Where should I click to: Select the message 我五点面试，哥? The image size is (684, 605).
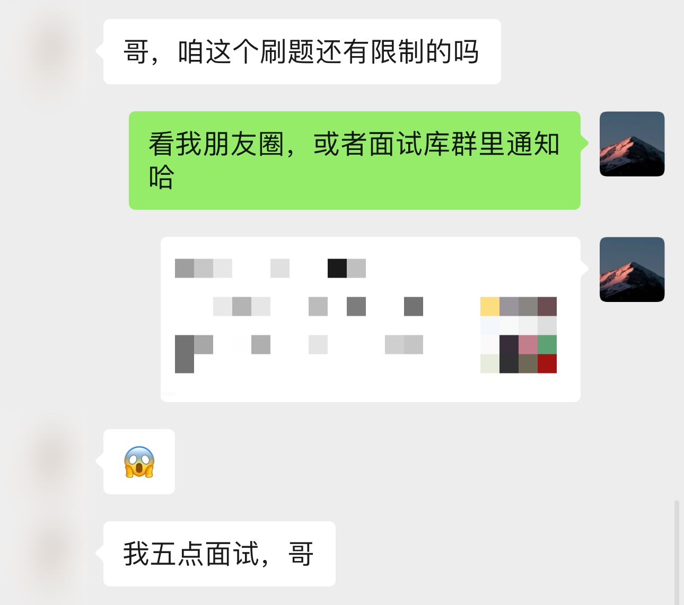220,554
